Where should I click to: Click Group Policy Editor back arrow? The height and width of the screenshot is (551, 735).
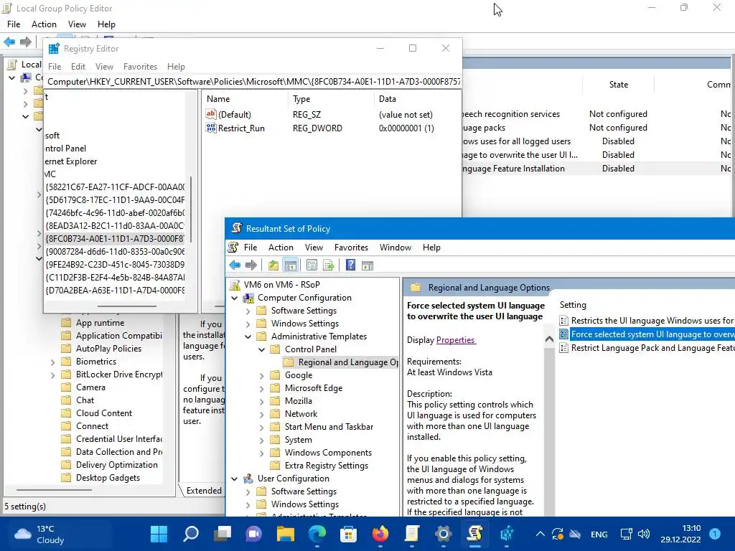[x=9, y=42]
